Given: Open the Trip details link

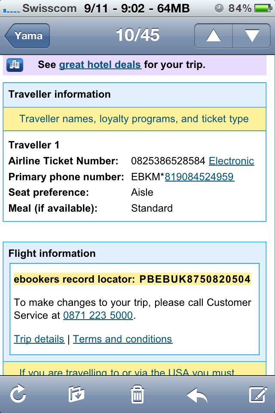Looking at the screenshot, I should pyautogui.click(x=39, y=339).
